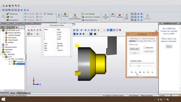181x102 pixels.
Task: Click Retry in SolidWorks Forum panel
Action: pyautogui.click(x=169, y=46)
